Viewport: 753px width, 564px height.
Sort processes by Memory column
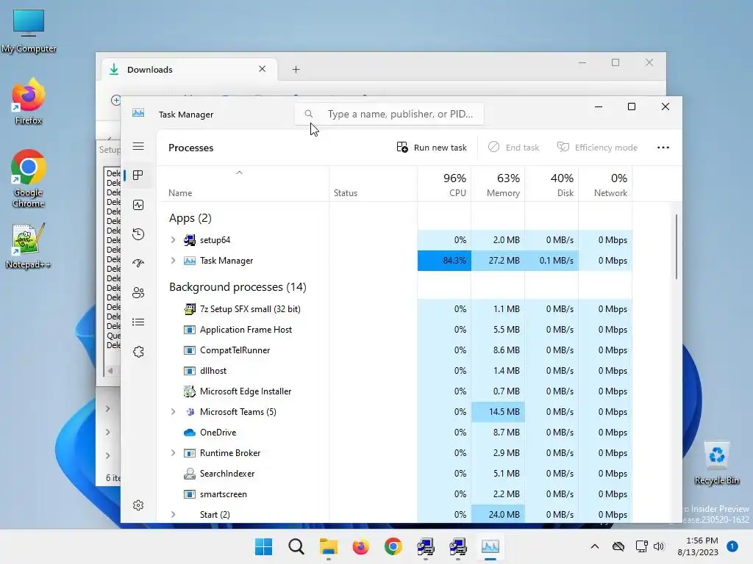click(x=498, y=184)
